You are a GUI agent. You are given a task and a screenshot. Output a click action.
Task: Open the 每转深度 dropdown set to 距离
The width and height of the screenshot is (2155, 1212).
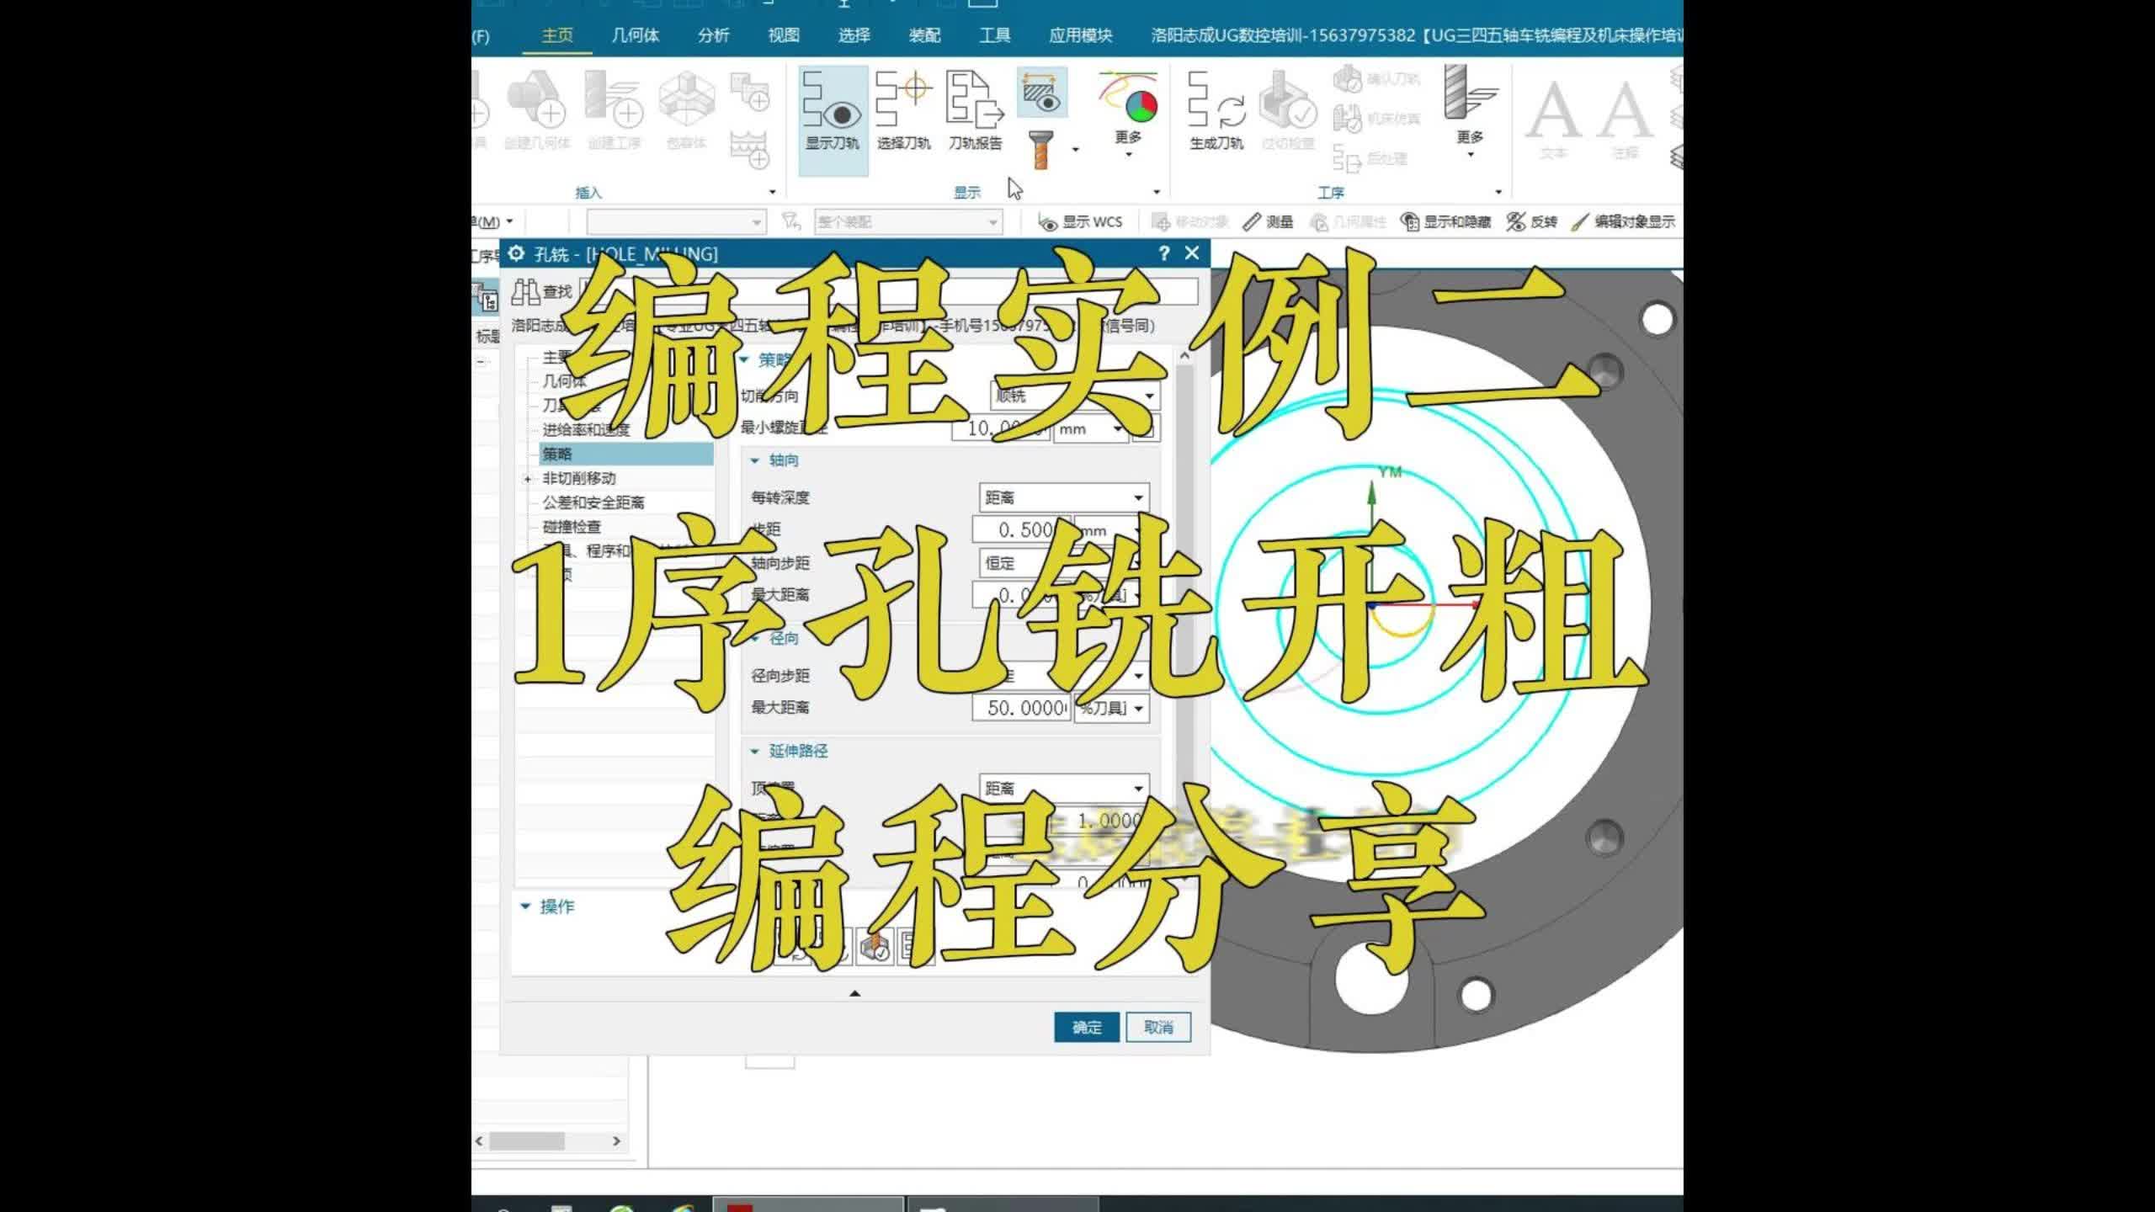click(x=1063, y=497)
